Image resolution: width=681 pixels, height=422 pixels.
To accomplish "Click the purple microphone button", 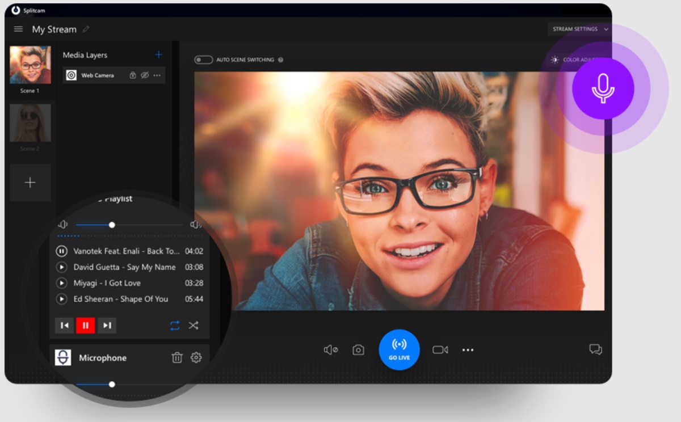I will [x=603, y=88].
